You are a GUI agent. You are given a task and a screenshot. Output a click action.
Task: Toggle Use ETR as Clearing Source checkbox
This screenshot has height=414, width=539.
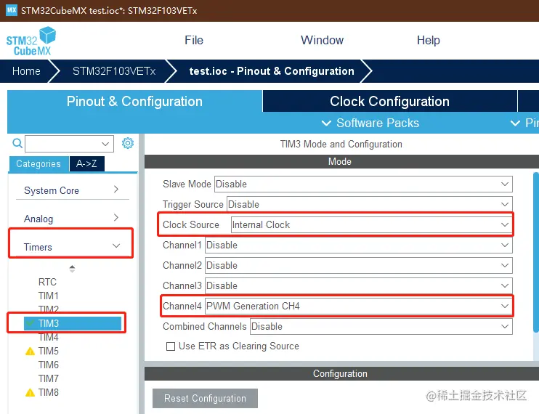tap(171, 346)
